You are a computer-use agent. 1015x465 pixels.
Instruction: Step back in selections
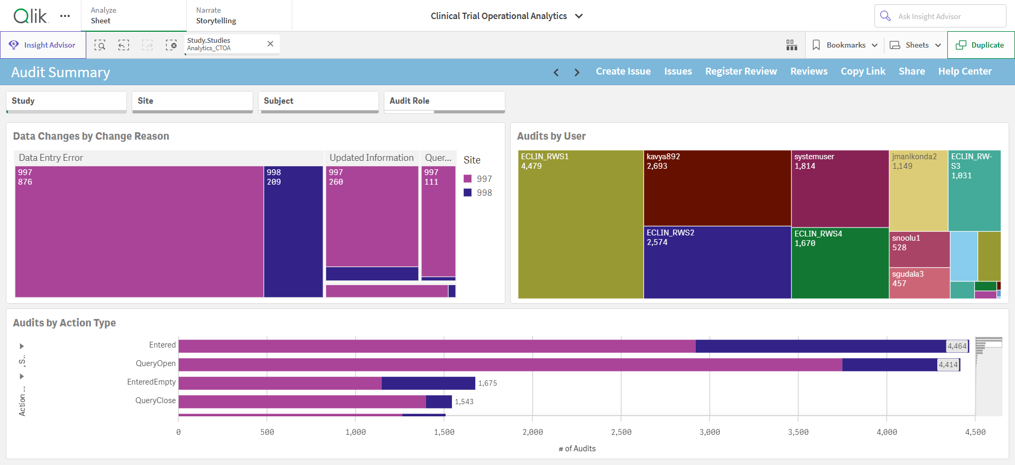124,45
